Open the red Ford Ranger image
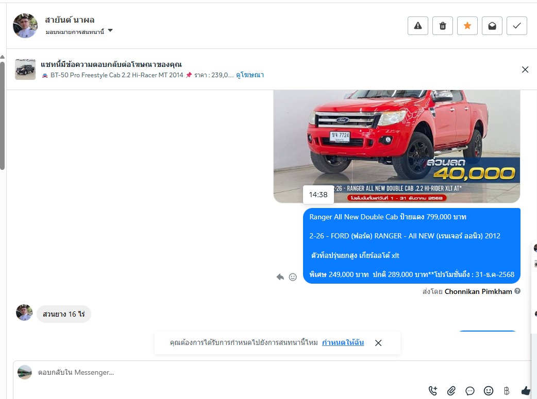 pos(396,146)
